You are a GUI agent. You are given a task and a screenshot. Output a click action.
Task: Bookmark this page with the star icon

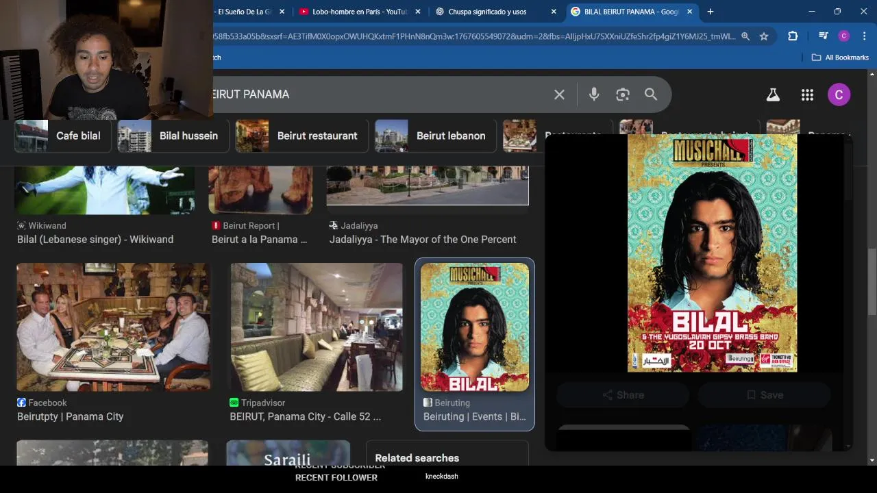[x=764, y=36]
